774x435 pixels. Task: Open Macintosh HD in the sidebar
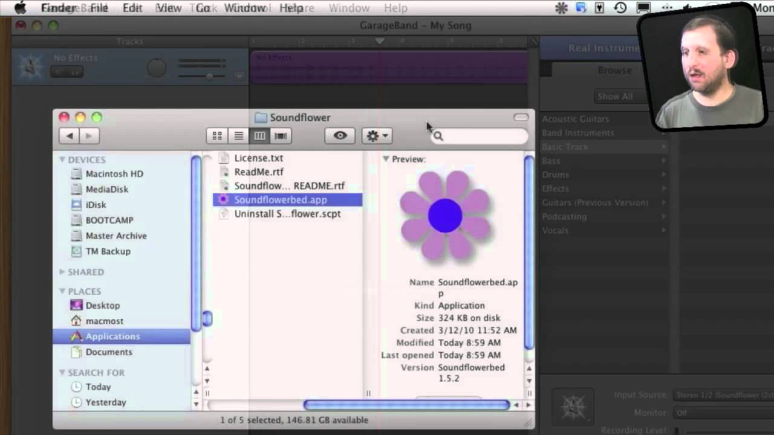[x=114, y=174]
